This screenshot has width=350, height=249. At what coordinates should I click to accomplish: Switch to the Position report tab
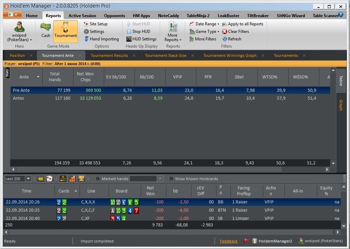pos(17,56)
